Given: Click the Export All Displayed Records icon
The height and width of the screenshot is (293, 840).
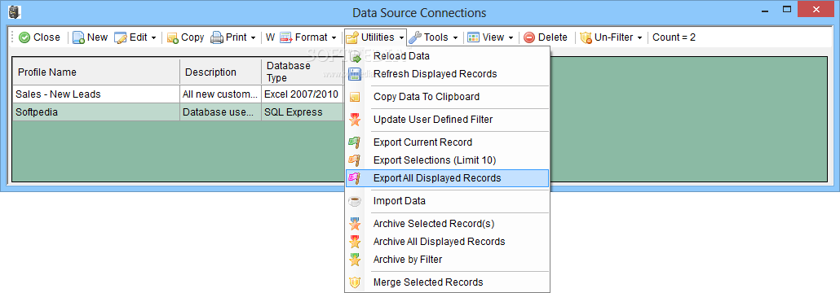Looking at the screenshot, I should [x=355, y=178].
